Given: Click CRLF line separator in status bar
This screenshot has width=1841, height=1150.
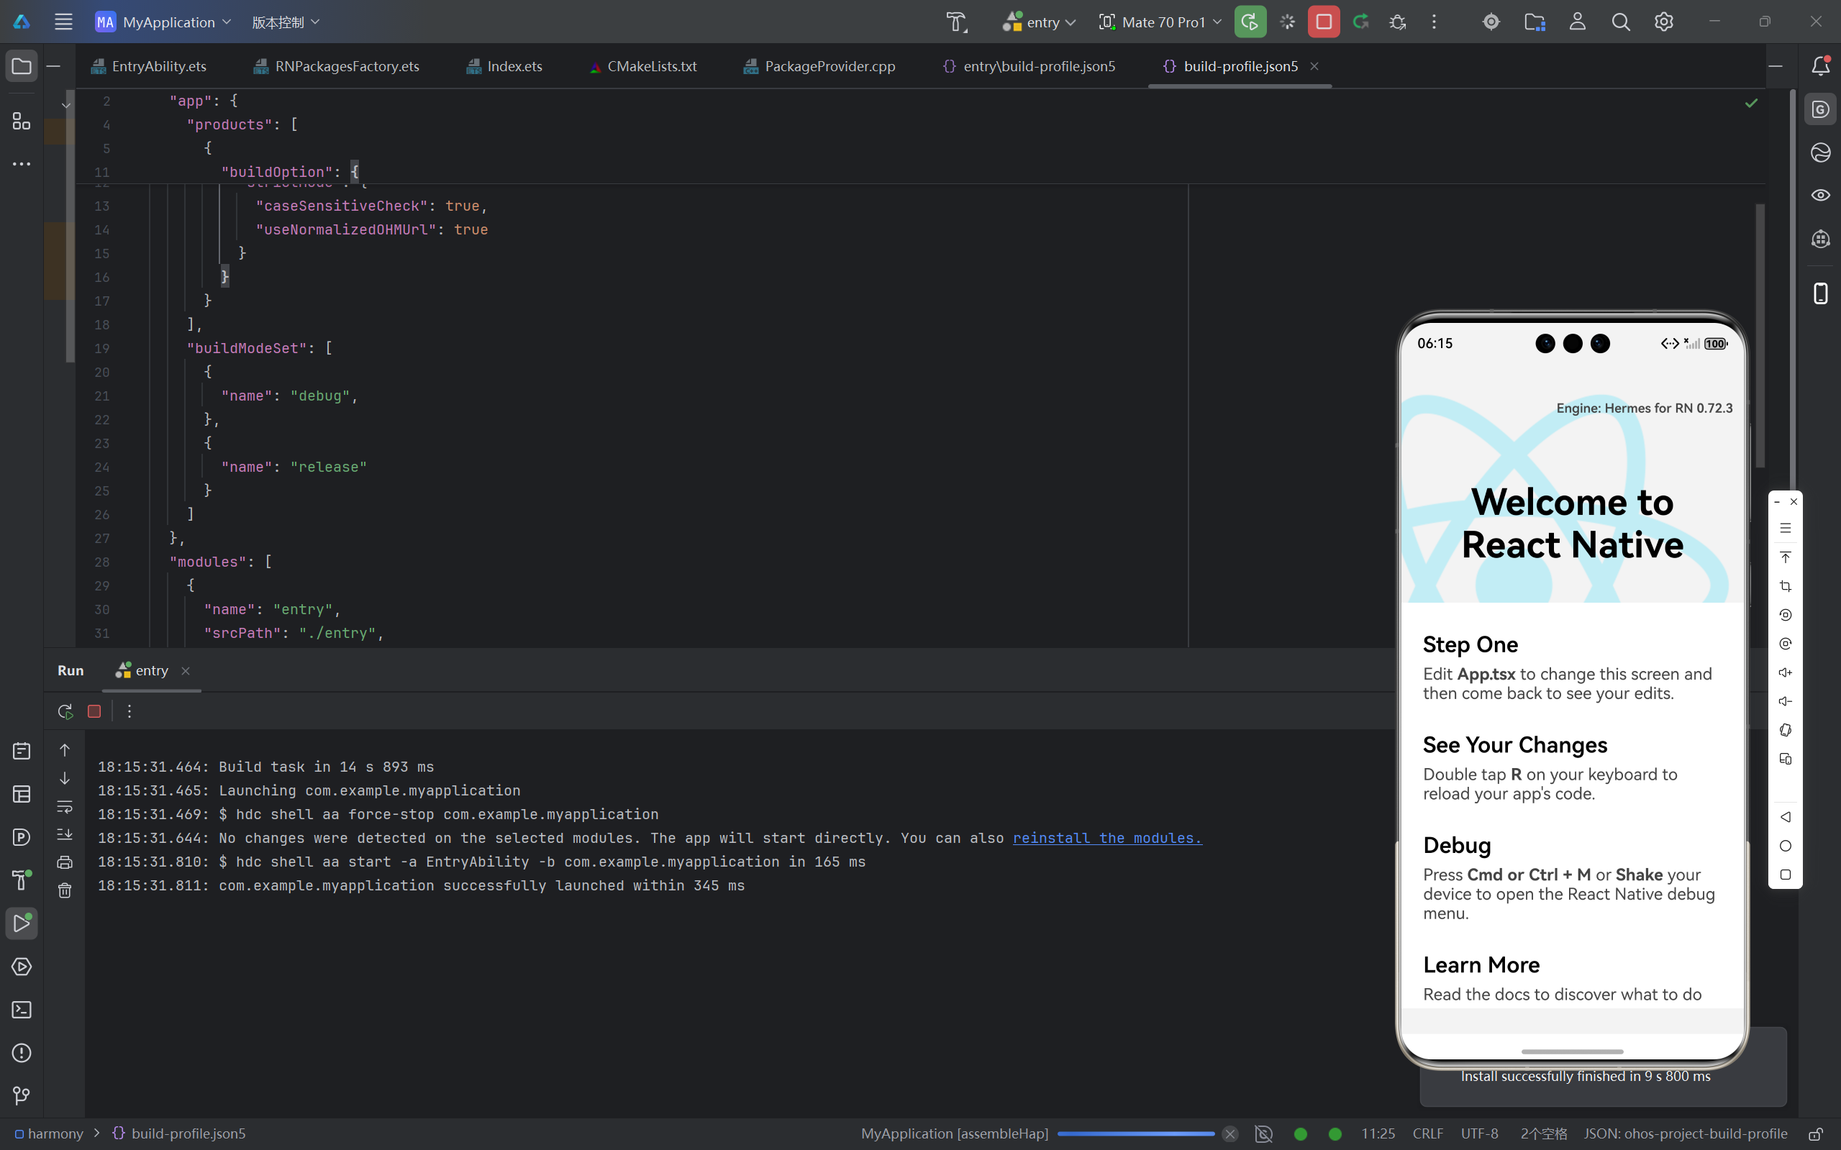Looking at the screenshot, I should tap(1427, 1133).
